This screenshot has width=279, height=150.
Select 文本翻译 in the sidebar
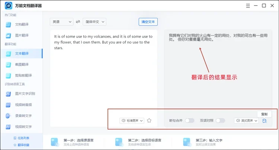[21, 53]
